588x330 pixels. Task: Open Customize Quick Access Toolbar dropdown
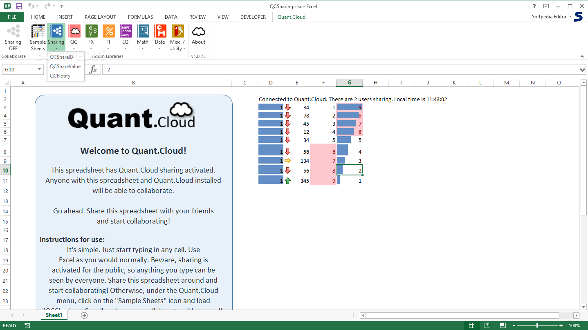pyautogui.click(x=61, y=7)
